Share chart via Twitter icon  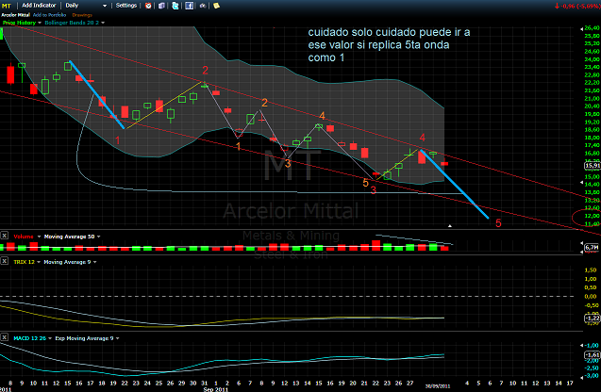point(175,6)
